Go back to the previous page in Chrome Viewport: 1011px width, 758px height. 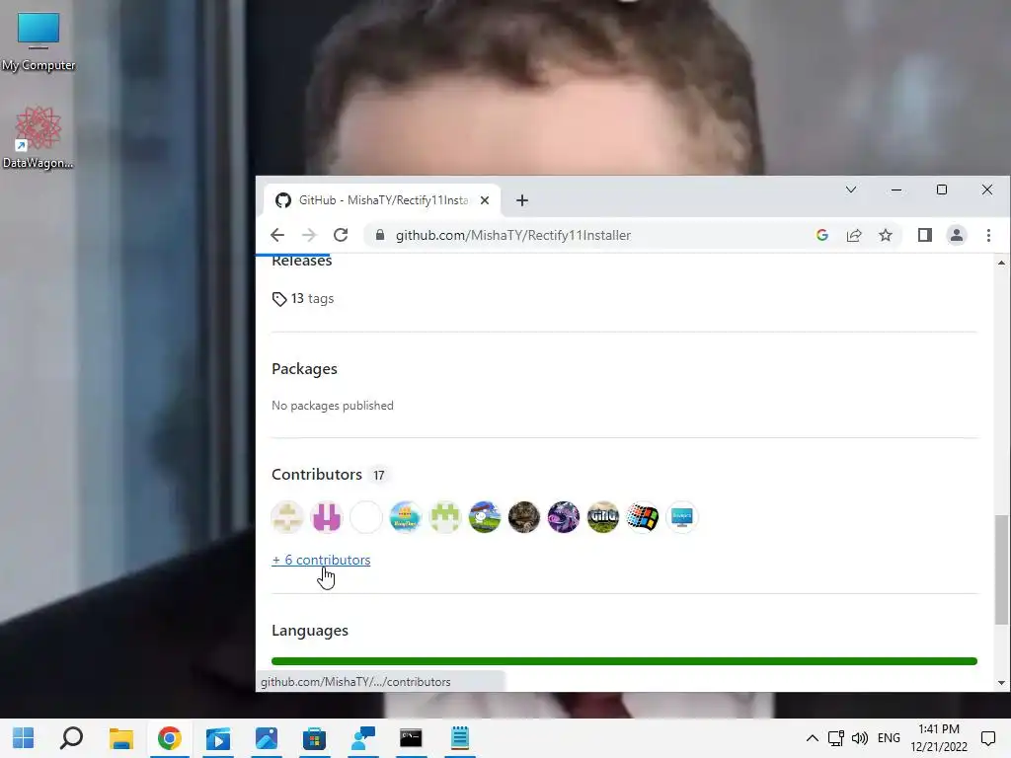point(277,235)
